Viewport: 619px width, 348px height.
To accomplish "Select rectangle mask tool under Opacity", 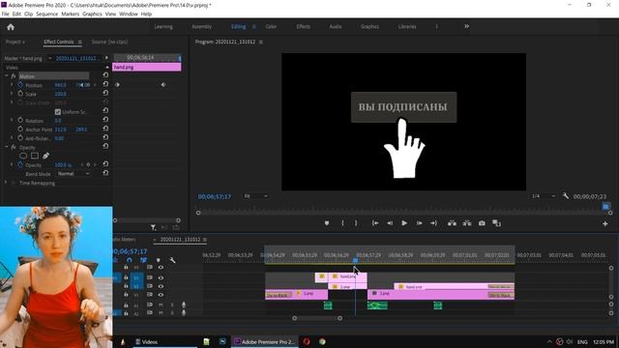I will tap(35, 156).
